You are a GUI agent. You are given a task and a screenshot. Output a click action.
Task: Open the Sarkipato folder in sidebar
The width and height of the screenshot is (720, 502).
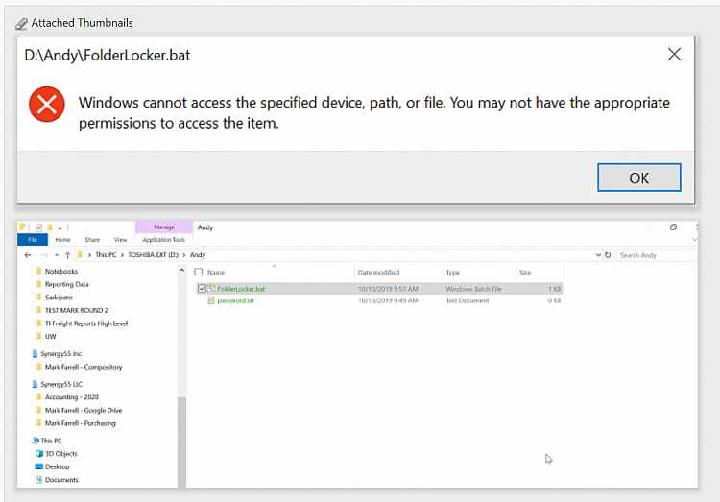(x=59, y=298)
